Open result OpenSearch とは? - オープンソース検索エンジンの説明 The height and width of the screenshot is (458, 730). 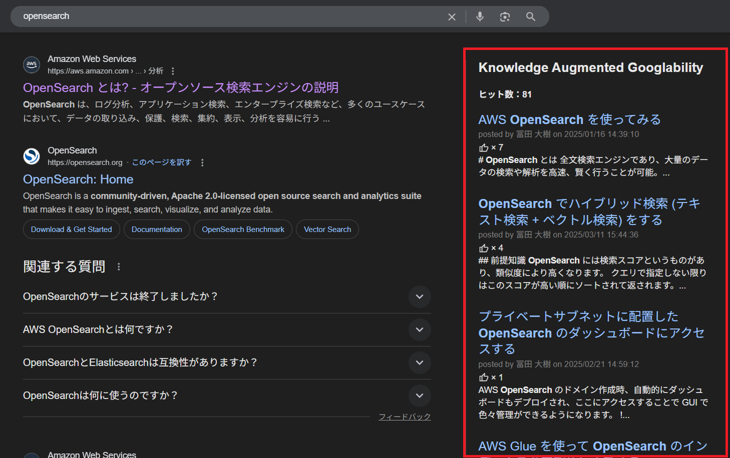pos(181,87)
